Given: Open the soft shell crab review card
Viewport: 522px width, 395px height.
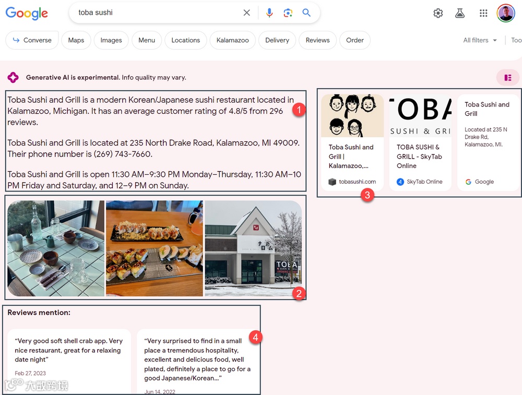Looking at the screenshot, I should tap(69, 361).
